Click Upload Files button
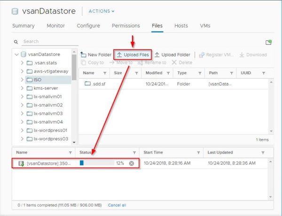The height and width of the screenshot is (216, 282). click(133, 54)
